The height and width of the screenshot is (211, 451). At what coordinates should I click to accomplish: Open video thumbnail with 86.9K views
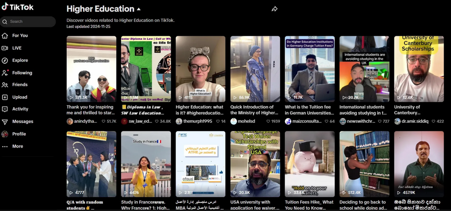pos(255,69)
